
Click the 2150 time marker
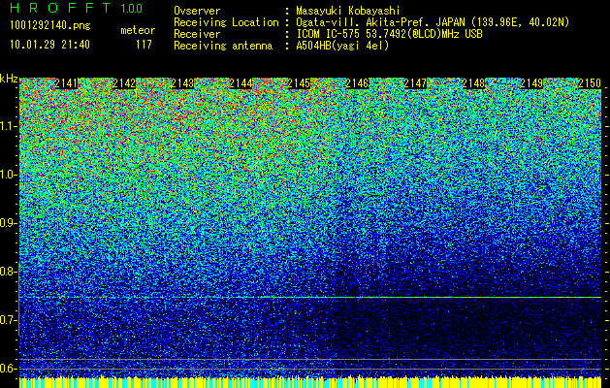[591, 82]
